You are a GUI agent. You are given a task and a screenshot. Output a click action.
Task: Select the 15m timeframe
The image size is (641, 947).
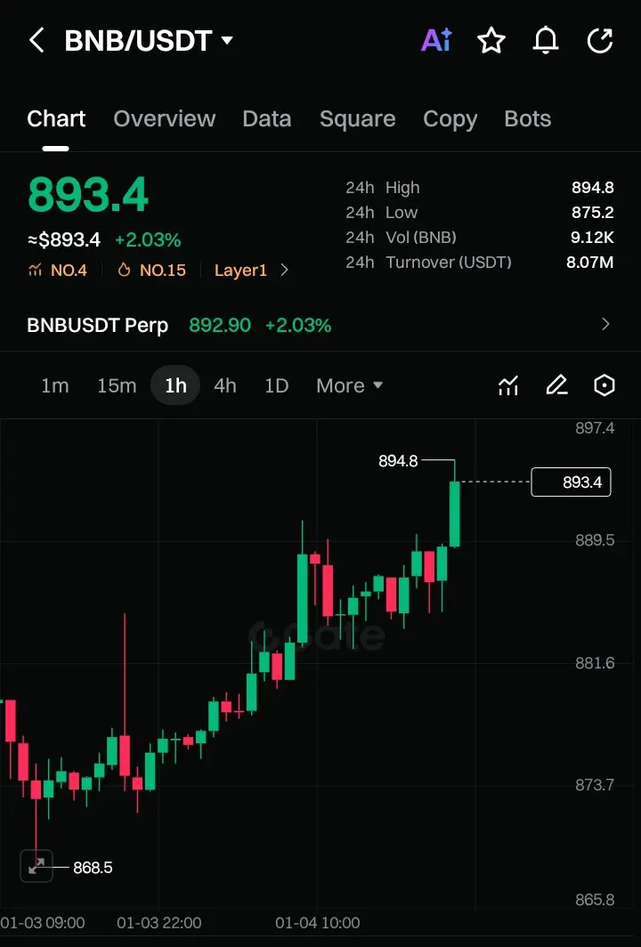[117, 385]
